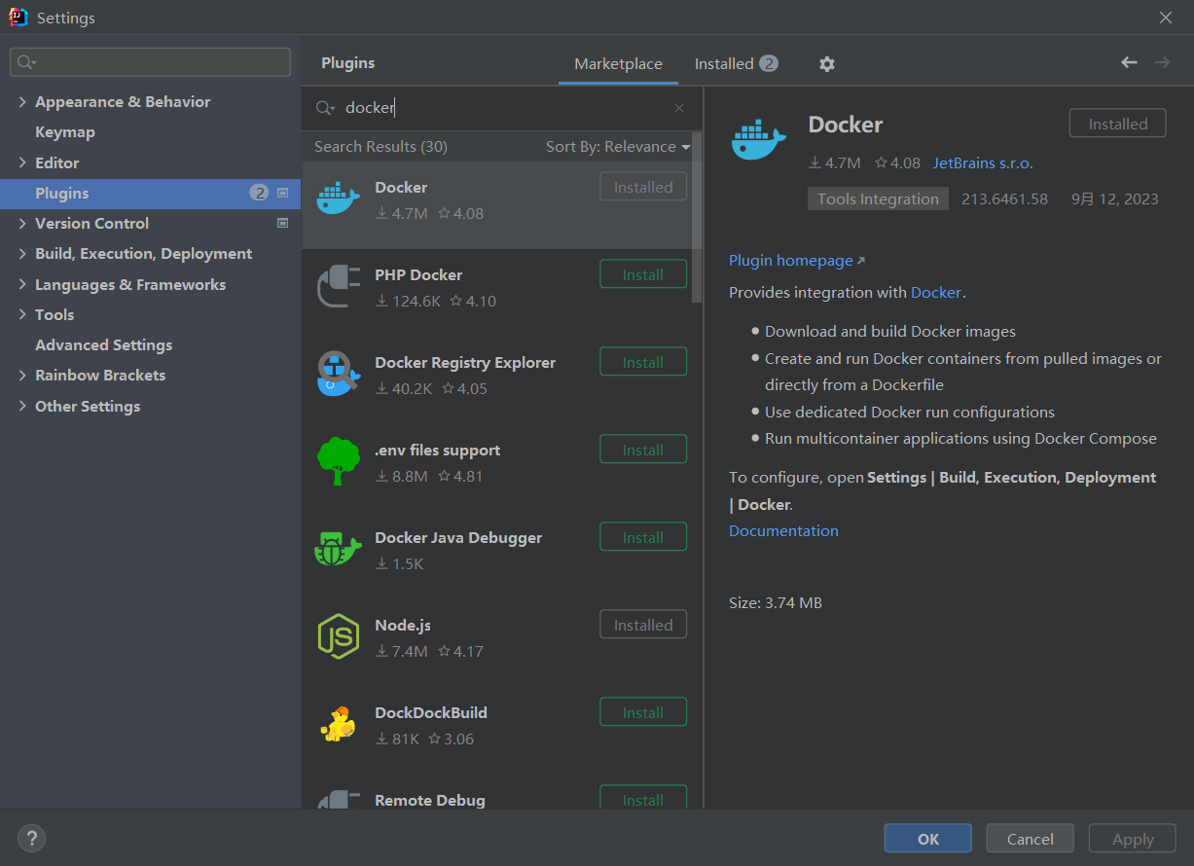
Task: Install the DockDockBuild plugin
Action: (x=643, y=712)
